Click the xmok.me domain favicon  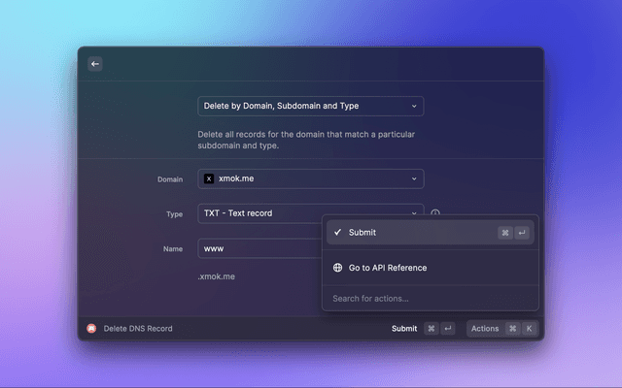[209, 179]
